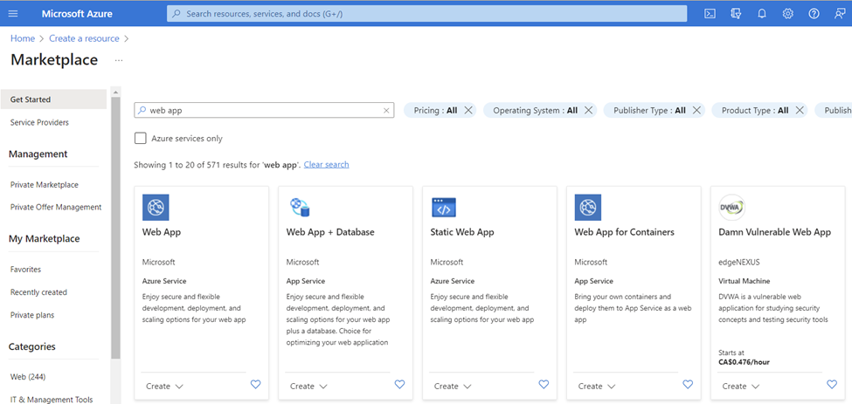Show the notifications bell
852x404 pixels.
(x=762, y=14)
